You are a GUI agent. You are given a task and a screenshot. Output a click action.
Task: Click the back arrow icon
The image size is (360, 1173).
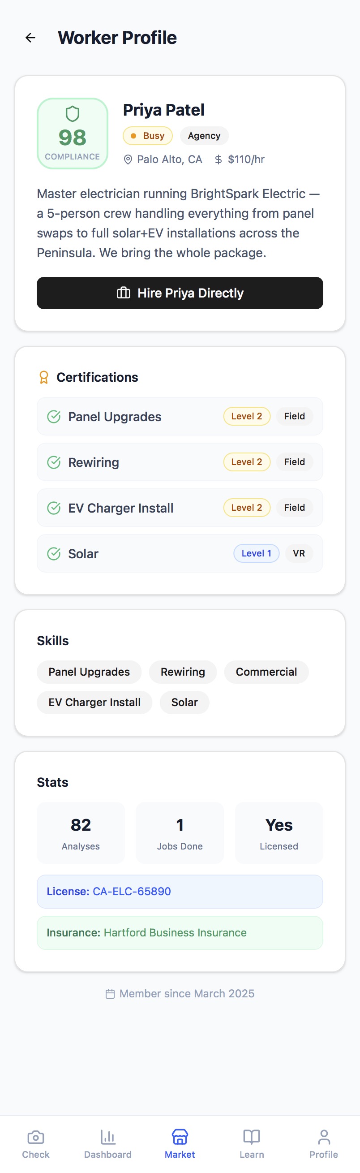click(30, 38)
